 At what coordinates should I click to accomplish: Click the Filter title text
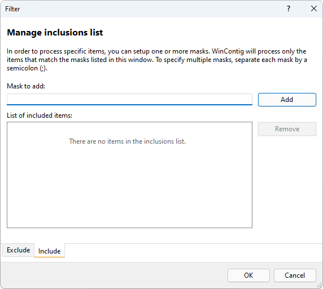coord(12,9)
